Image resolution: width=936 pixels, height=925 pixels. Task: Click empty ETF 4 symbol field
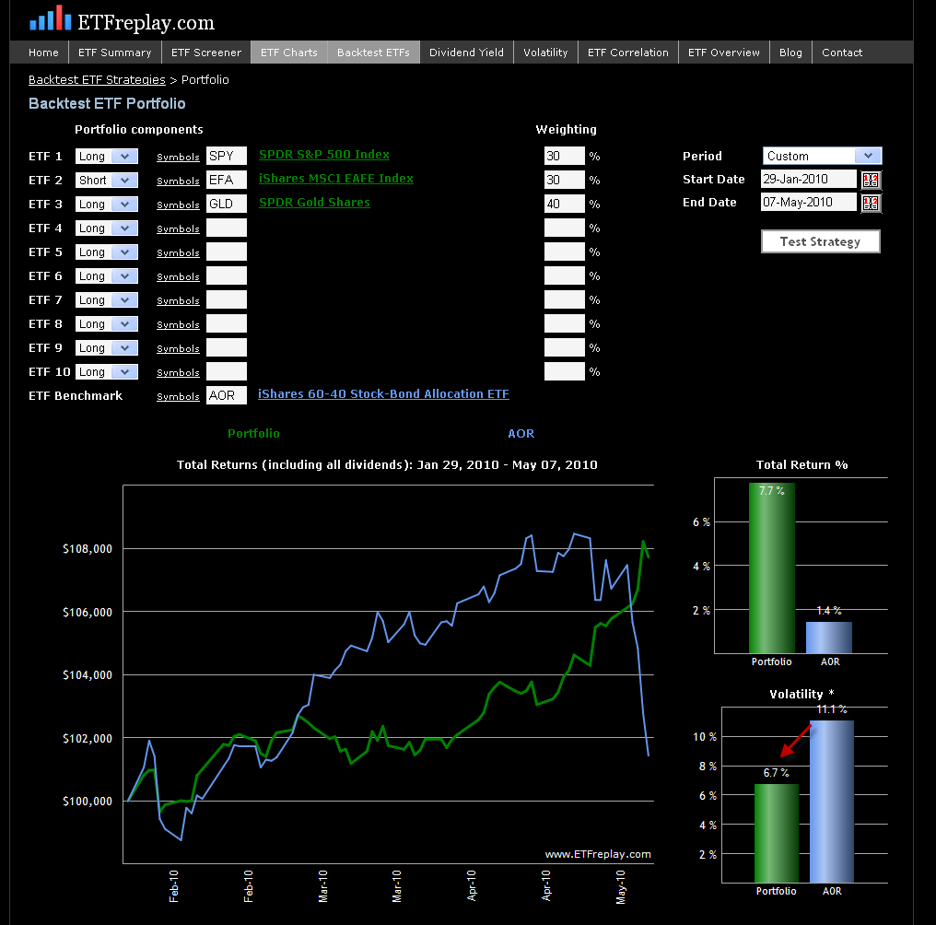point(227,228)
